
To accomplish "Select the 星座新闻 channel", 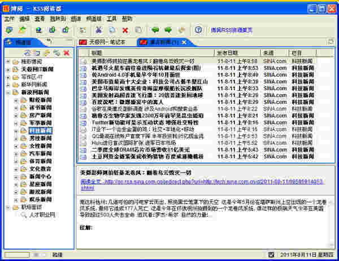I will [x=41, y=184].
